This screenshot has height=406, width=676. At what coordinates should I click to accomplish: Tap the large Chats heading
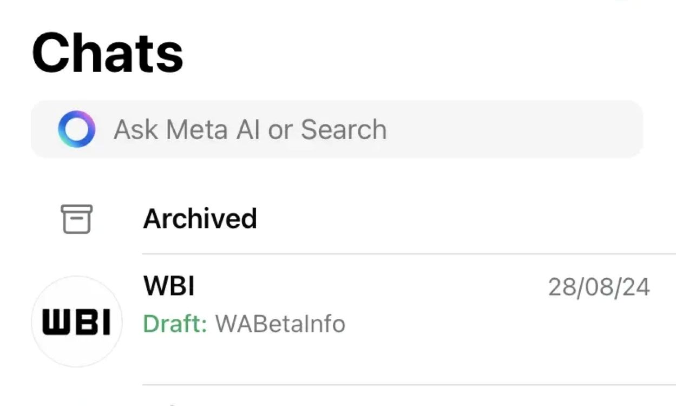[x=108, y=53]
